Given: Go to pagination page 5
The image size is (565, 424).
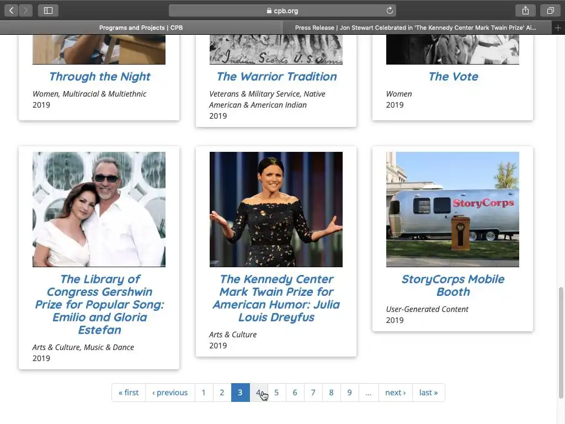Looking at the screenshot, I should [x=277, y=393].
